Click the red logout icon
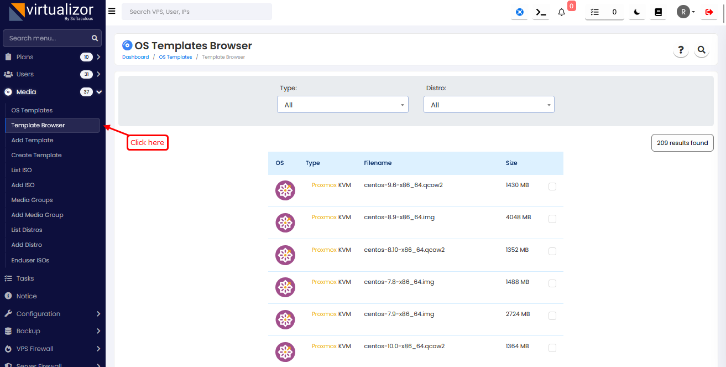 [709, 12]
